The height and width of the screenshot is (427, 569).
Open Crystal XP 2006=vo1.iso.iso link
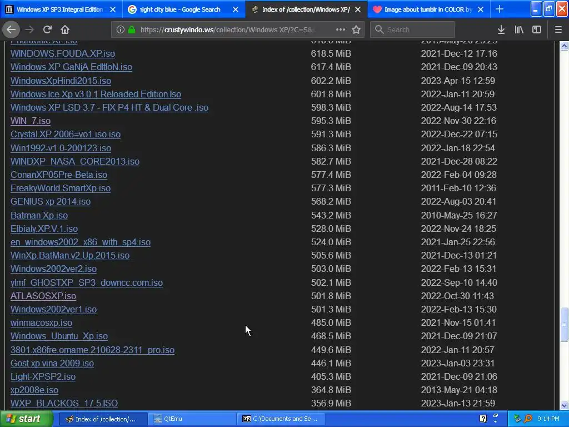point(66,135)
